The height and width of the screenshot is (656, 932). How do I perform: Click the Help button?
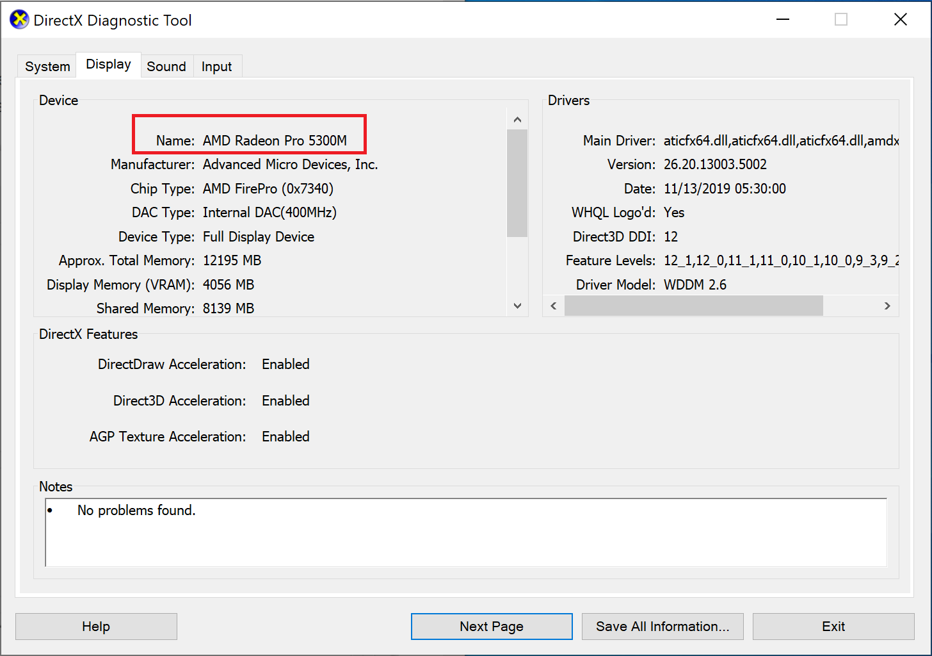[x=96, y=626]
